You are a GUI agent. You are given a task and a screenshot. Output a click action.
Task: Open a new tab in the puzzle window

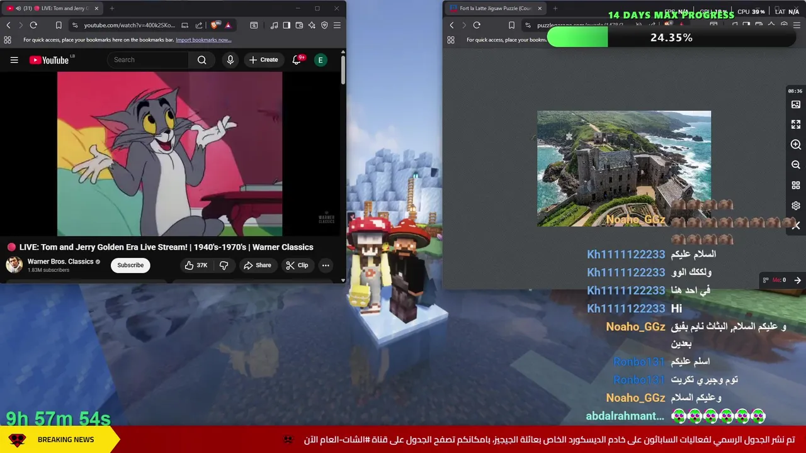555,8
